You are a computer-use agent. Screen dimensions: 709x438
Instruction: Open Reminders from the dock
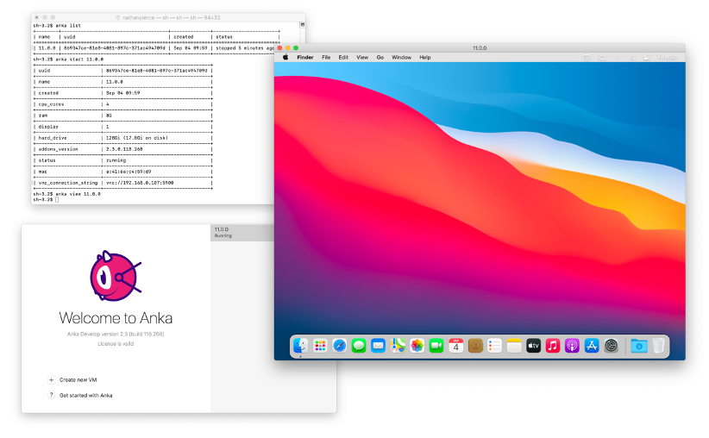[495, 346]
